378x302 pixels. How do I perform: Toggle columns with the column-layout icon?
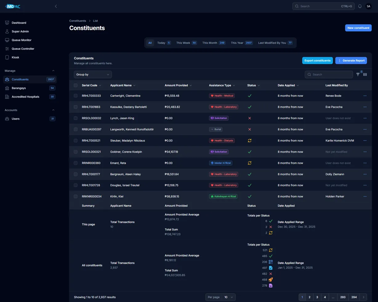pyautogui.click(x=365, y=74)
